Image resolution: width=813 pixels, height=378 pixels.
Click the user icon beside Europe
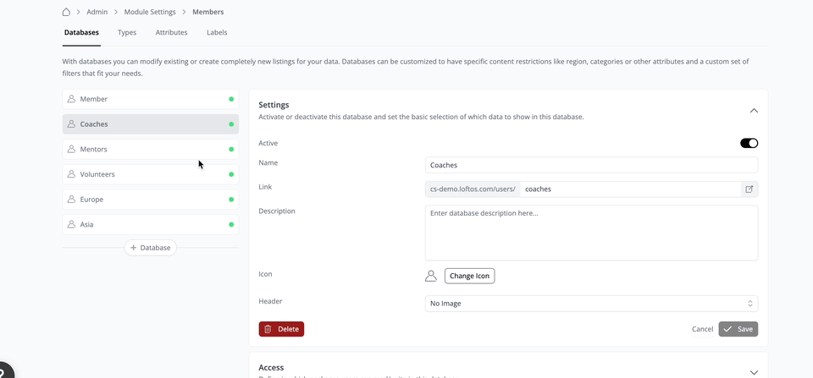72,200
